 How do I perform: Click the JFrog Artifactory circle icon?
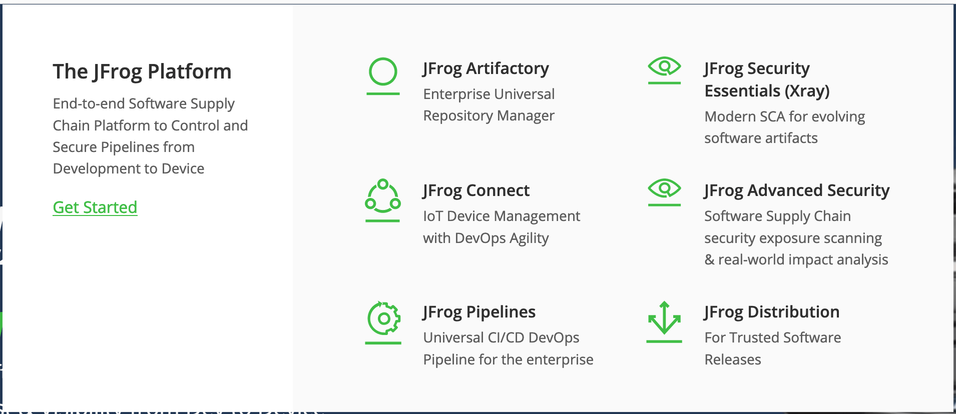tap(382, 72)
